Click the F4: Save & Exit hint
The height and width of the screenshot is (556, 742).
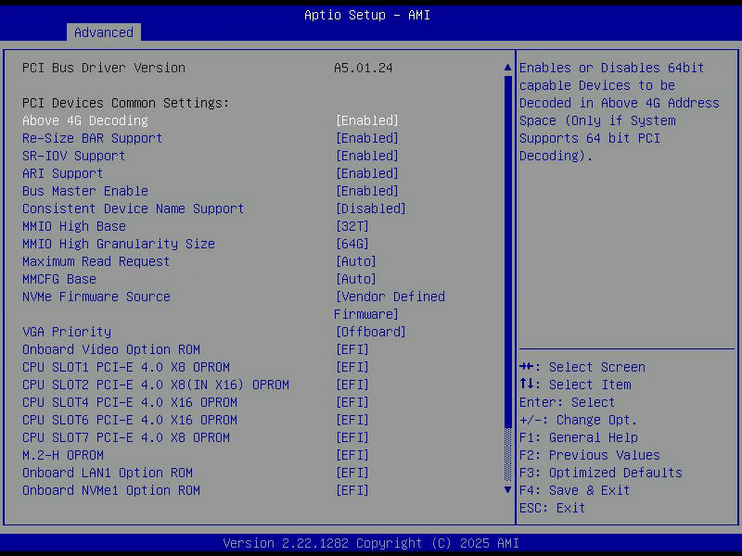574,490
